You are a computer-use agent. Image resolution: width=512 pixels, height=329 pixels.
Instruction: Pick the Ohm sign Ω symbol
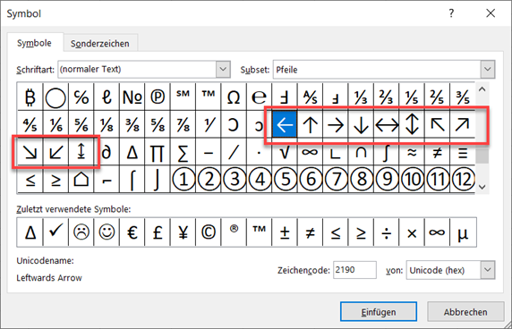[x=234, y=97]
